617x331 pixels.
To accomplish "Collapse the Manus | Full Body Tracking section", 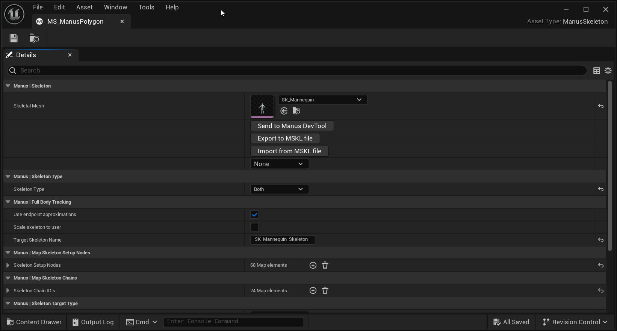I will point(8,202).
